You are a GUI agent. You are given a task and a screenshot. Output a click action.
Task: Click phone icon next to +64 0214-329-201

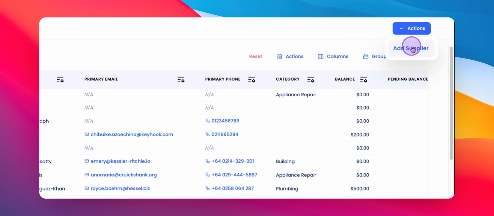click(x=207, y=161)
